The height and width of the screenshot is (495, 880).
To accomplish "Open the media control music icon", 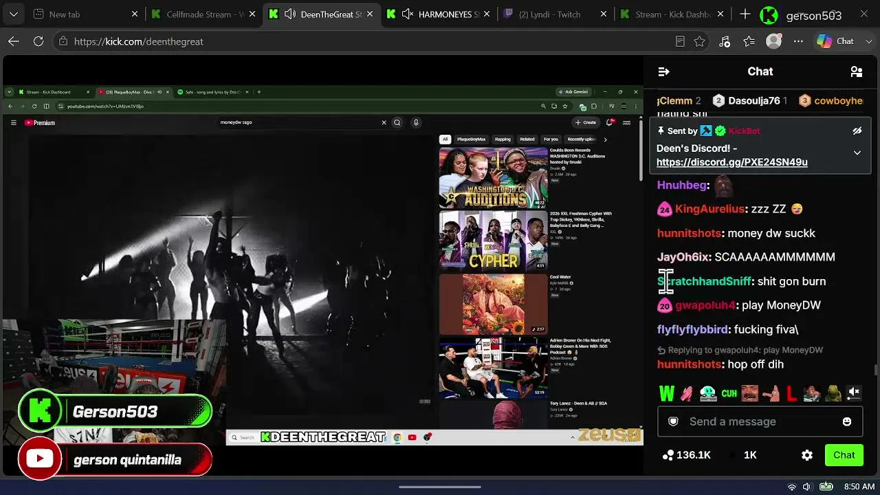I will click(725, 41).
